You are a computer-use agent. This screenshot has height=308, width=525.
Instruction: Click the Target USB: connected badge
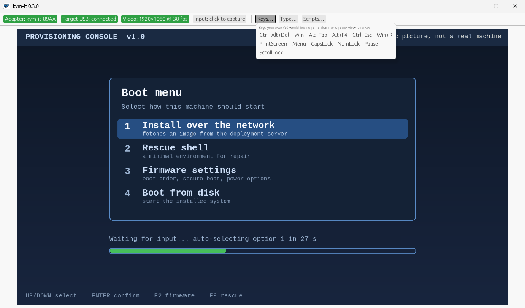[x=89, y=19]
